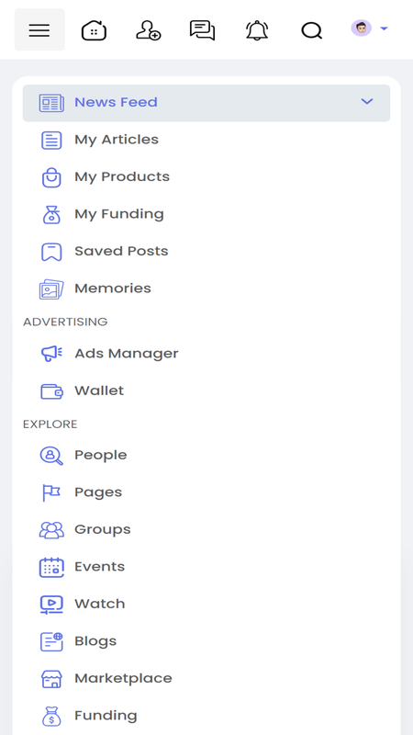Open the Saved Posts link
Screen dimensions: 413x735
click(x=206, y=251)
